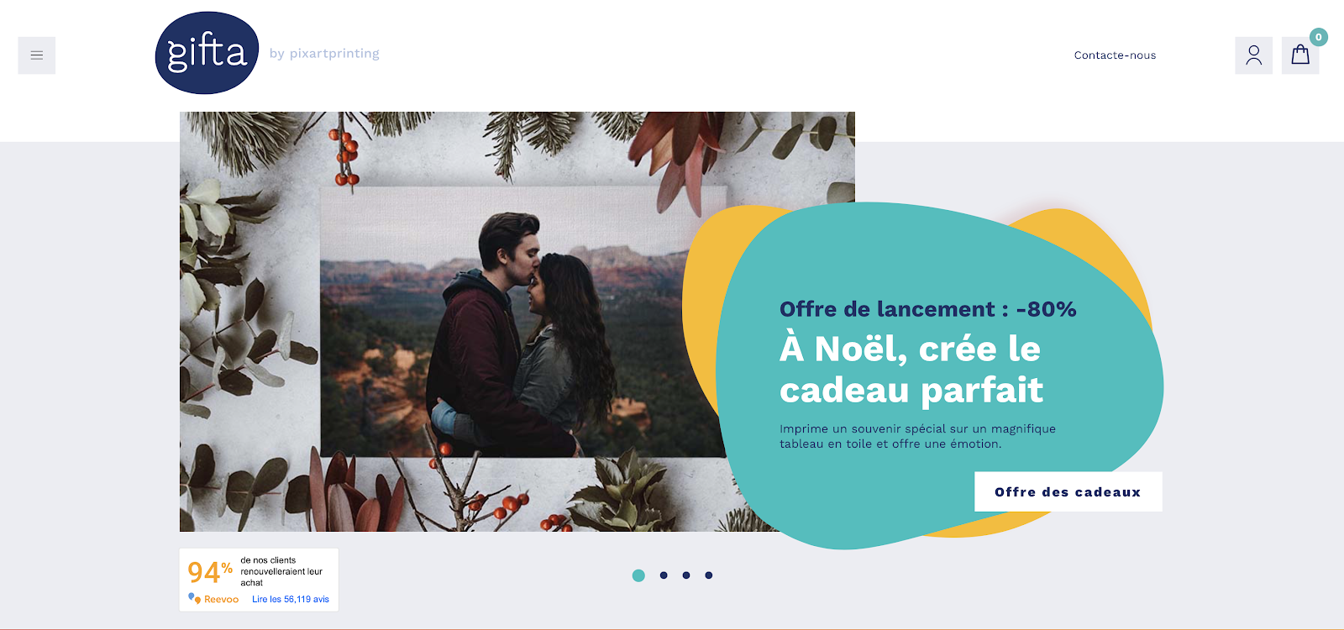Open the shopping bag cart

1300,55
